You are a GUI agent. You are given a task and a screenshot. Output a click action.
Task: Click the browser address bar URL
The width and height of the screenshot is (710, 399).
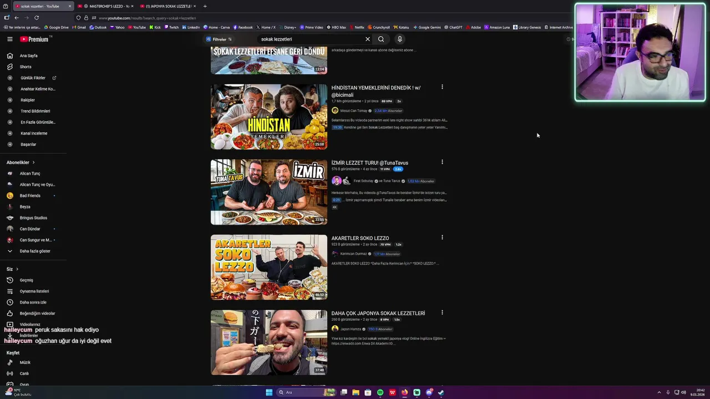[147, 18]
